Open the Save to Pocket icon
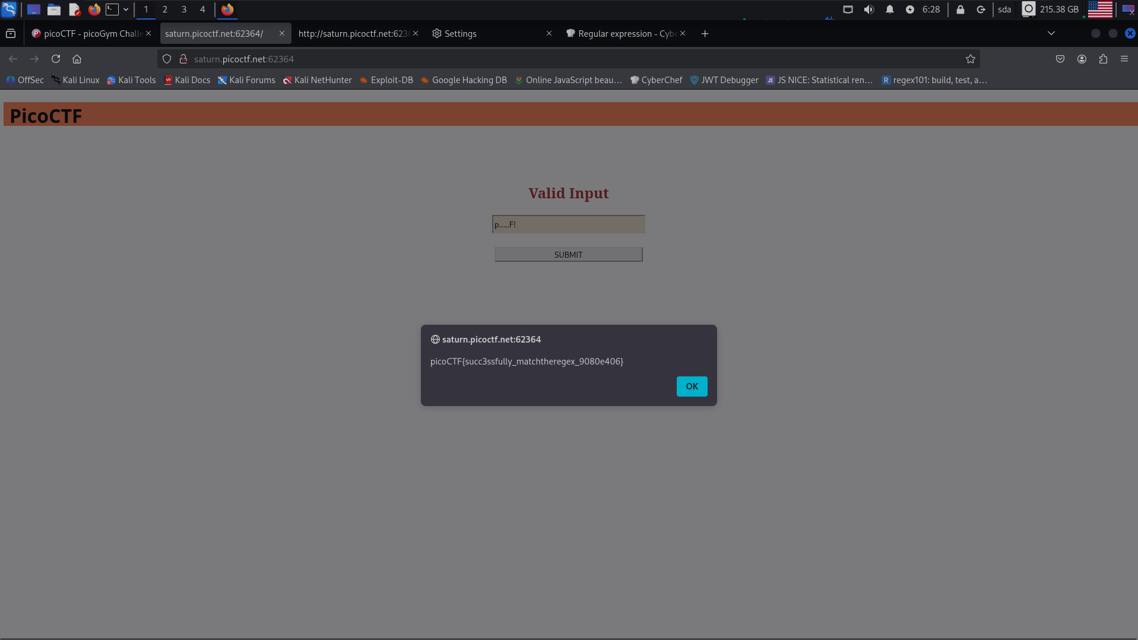1138x640 pixels. coord(1060,59)
